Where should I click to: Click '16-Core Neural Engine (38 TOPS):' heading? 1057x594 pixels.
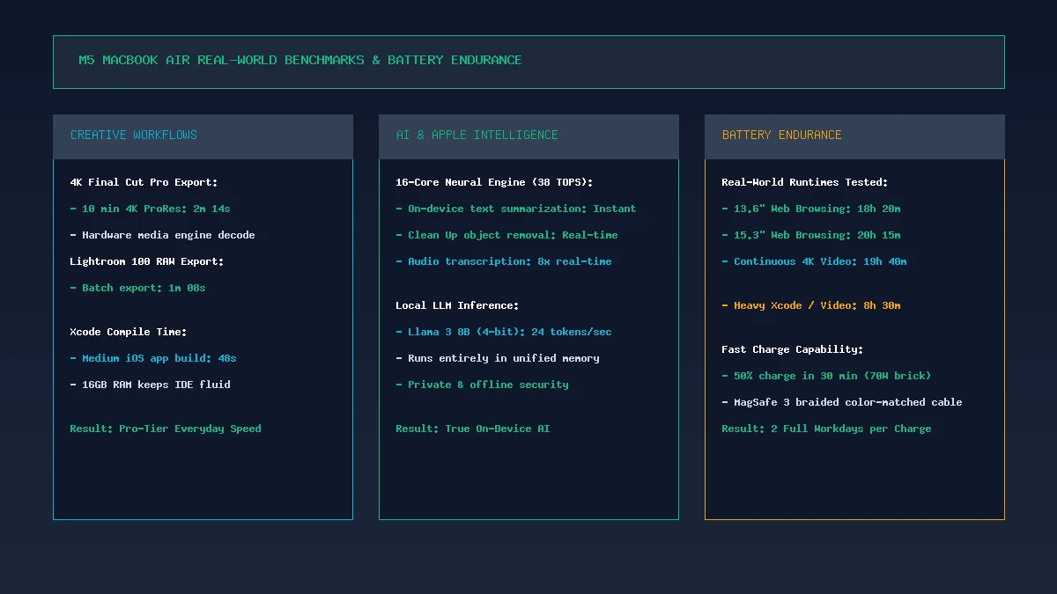coord(494,182)
